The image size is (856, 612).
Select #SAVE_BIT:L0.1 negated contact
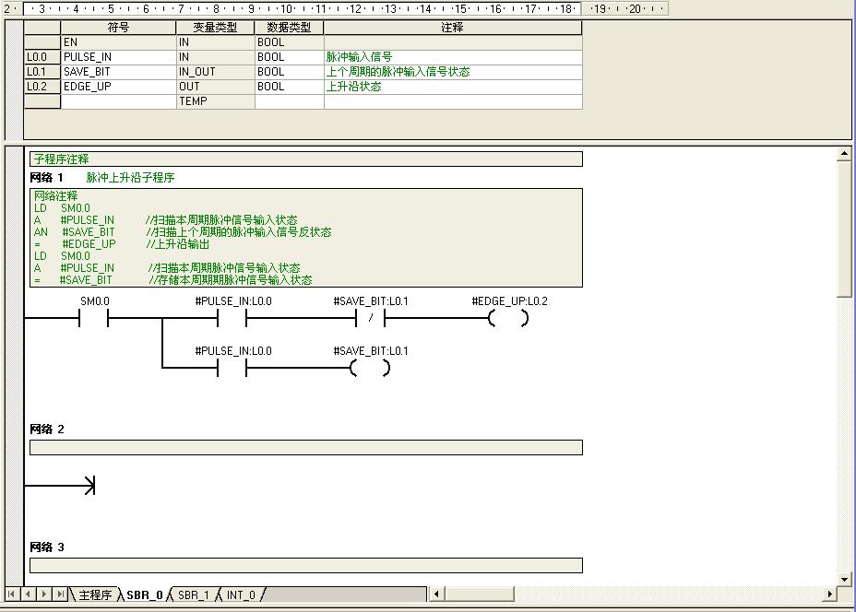(x=370, y=317)
